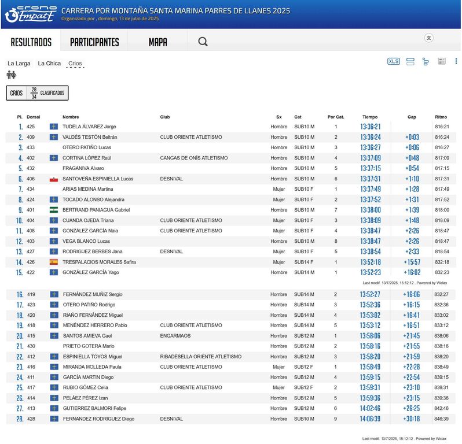Open runner TUDELA ÁLVAREZ Jorge's row
Image resolution: width=462 pixels, height=444 pixels.
click(89, 127)
